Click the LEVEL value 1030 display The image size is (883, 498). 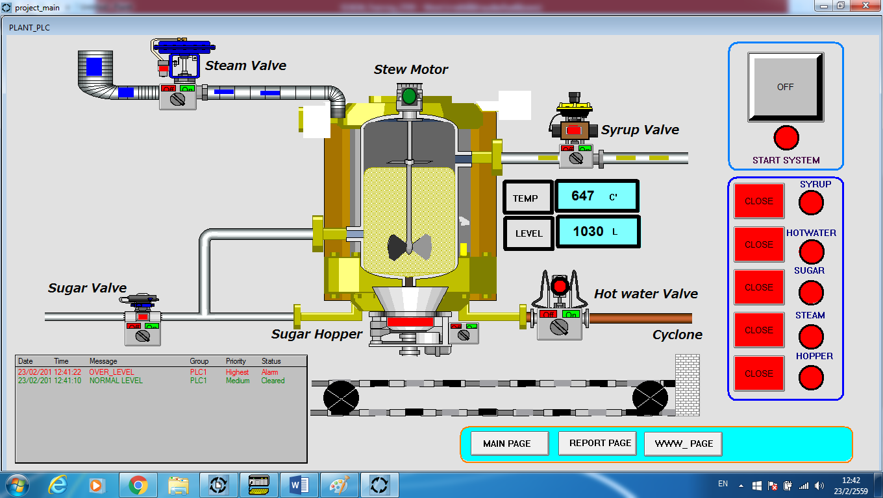tap(597, 231)
